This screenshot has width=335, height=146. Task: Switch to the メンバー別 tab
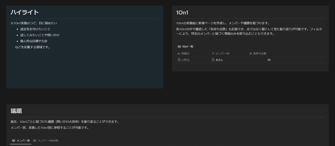[21, 140]
